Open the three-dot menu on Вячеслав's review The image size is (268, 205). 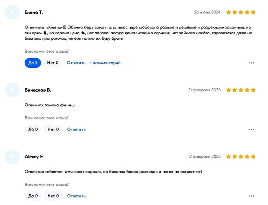click(x=251, y=129)
